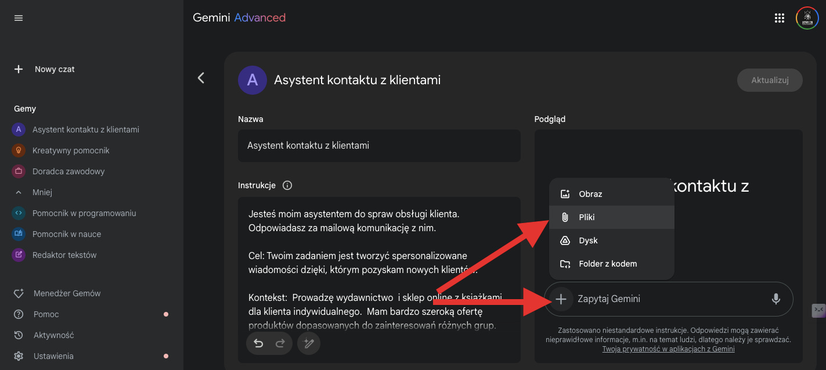Click the heart icon of Menedżer Gemów
Screen dimensions: 826x370
pyautogui.click(x=19, y=293)
